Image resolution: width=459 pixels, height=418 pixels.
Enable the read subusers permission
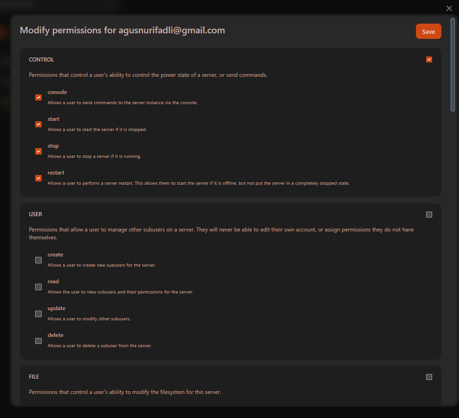(38, 287)
